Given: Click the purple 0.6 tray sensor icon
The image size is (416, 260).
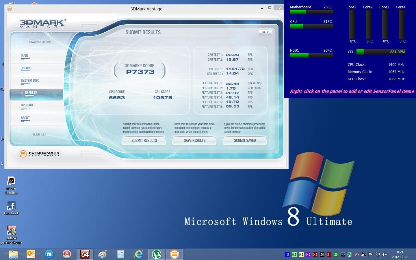Looking at the screenshot, I should point(308,255).
